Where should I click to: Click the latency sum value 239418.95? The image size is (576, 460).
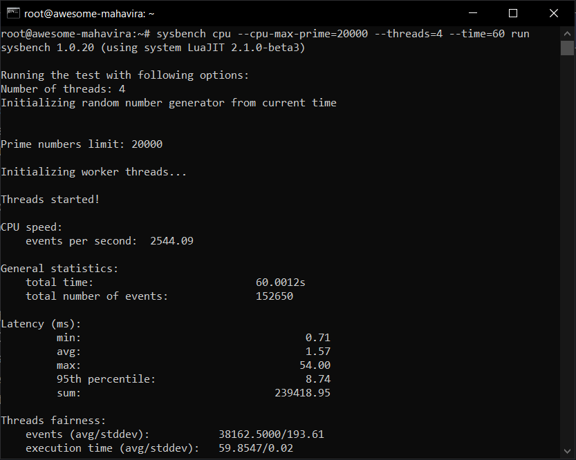coord(302,393)
